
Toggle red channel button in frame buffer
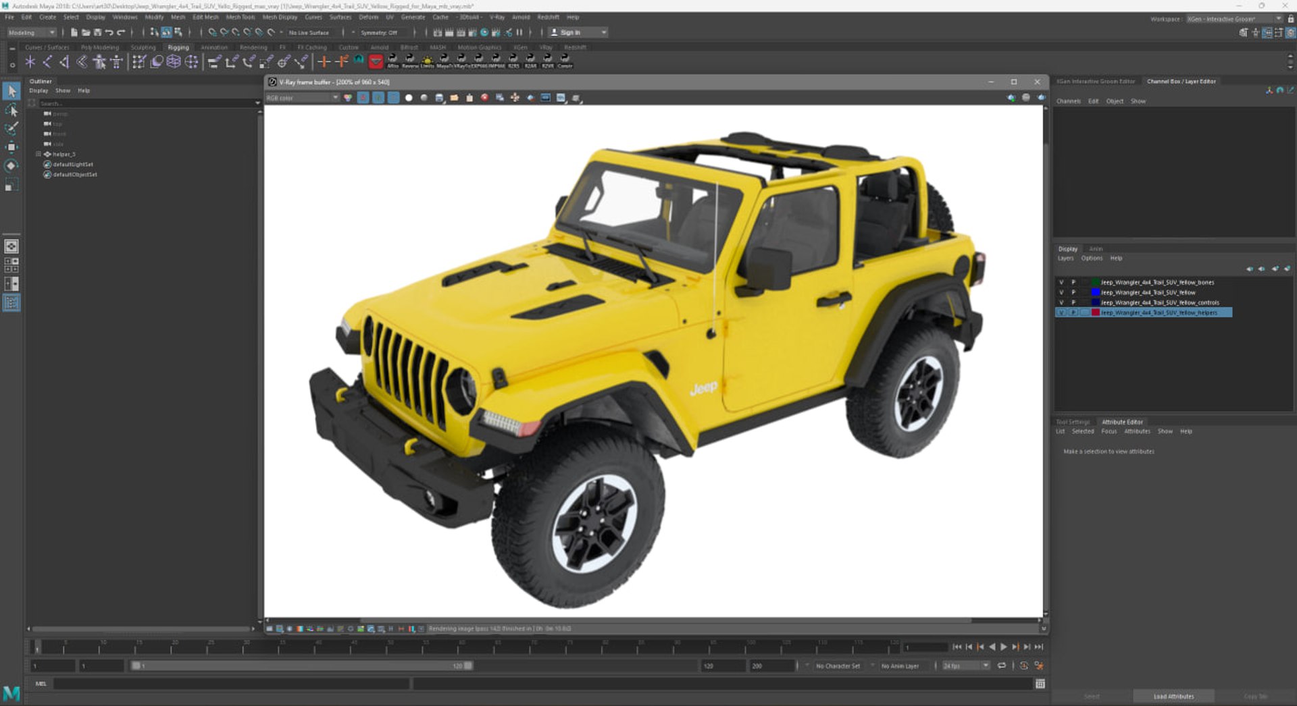tap(363, 98)
